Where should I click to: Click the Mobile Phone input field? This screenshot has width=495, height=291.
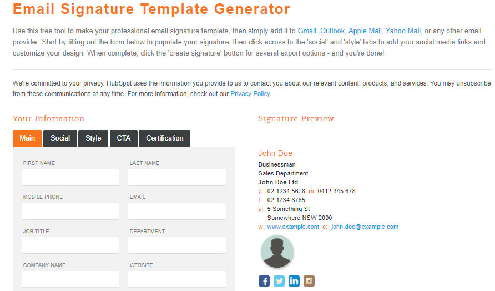(70, 211)
